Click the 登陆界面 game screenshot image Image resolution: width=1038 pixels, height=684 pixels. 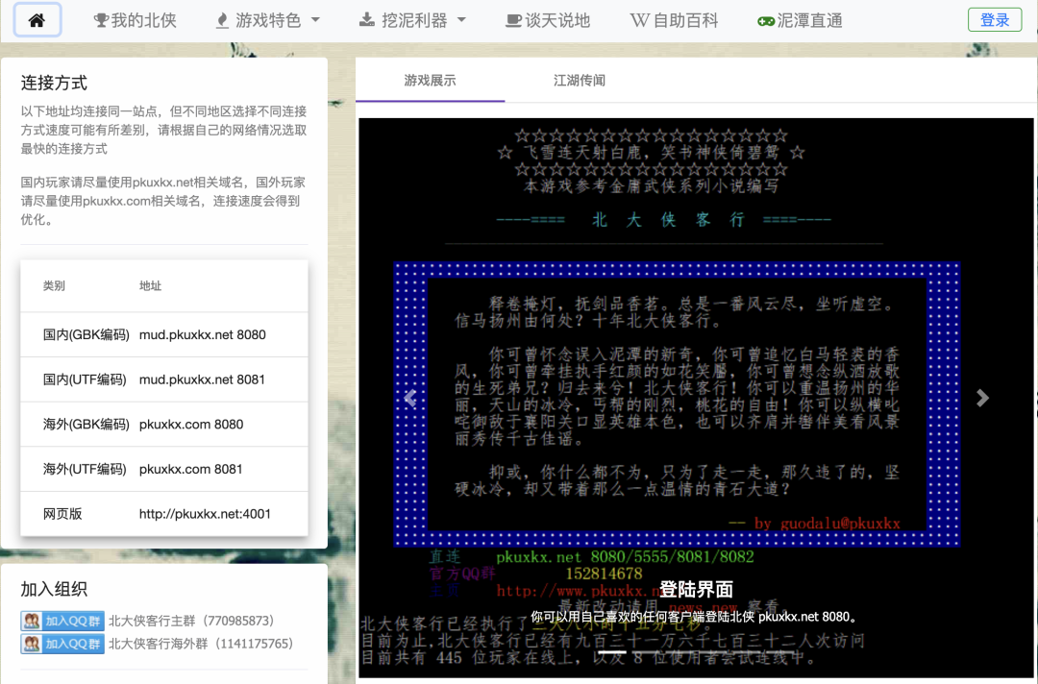point(696,384)
